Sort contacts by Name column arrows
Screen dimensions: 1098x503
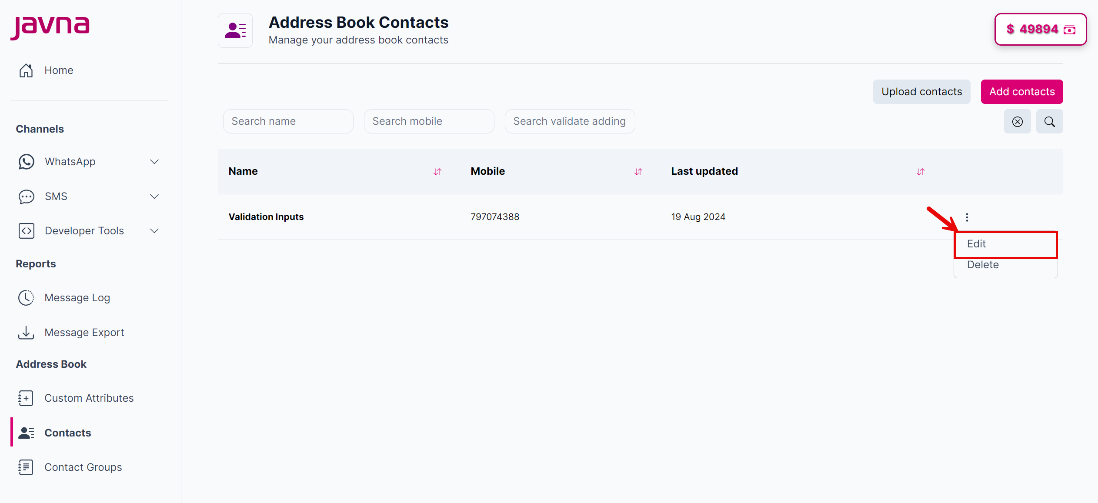tap(437, 172)
